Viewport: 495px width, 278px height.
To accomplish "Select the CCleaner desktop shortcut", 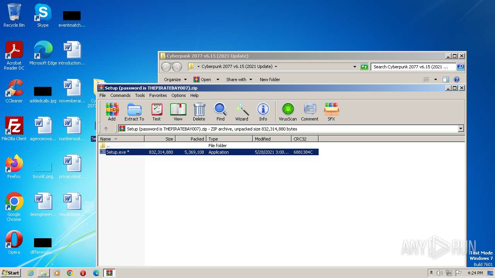I will pos(14,91).
